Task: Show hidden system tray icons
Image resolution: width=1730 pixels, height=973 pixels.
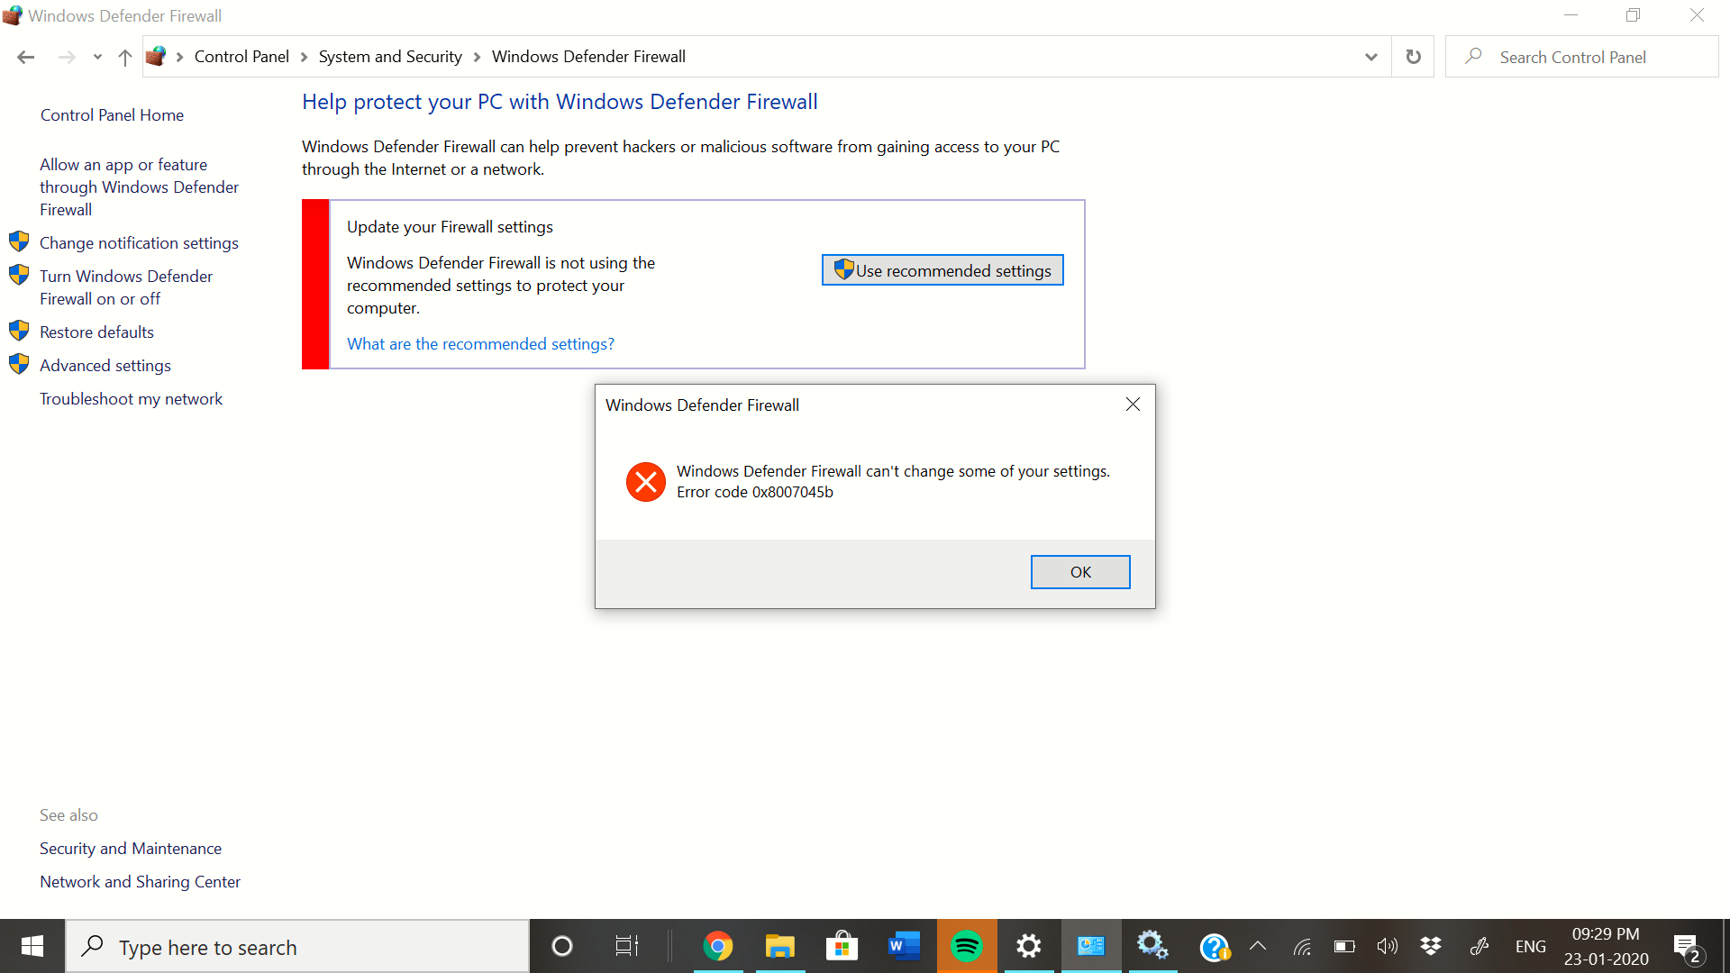Action: (1258, 946)
